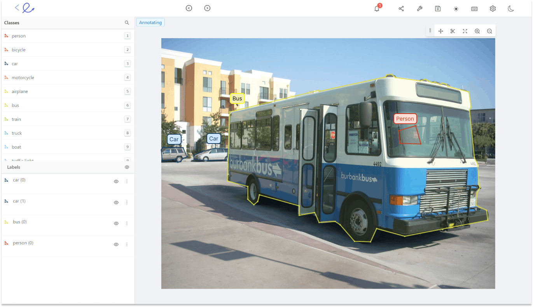Open keyboard shortcuts icon

click(x=474, y=9)
